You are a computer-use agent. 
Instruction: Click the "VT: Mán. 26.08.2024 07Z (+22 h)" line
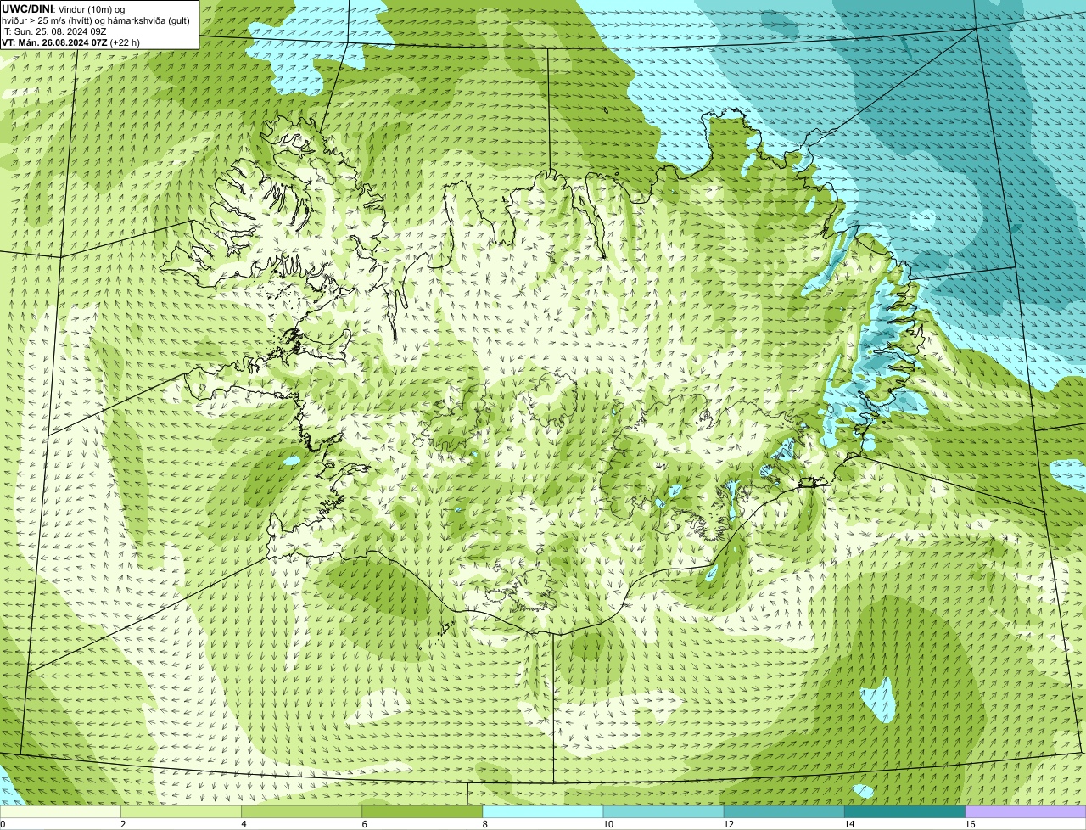[70, 42]
